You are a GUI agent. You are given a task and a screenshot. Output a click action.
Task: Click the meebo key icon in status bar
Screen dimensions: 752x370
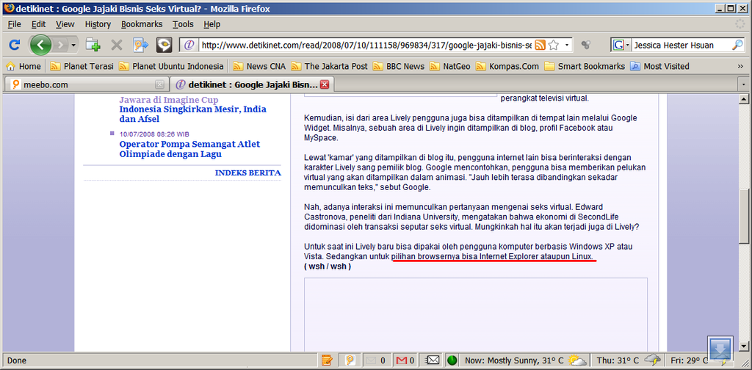point(350,360)
